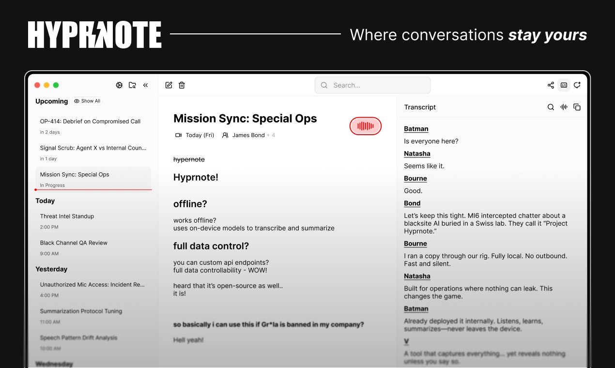Expand the +4 hidden participants
This screenshot has height=368, width=615.
coord(272,135)
